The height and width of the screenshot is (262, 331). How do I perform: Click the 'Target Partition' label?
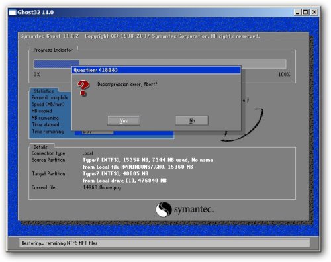tap(48, 174)
